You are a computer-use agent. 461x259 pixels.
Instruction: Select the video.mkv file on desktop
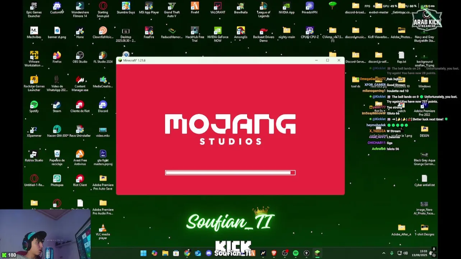click(103, 132)
